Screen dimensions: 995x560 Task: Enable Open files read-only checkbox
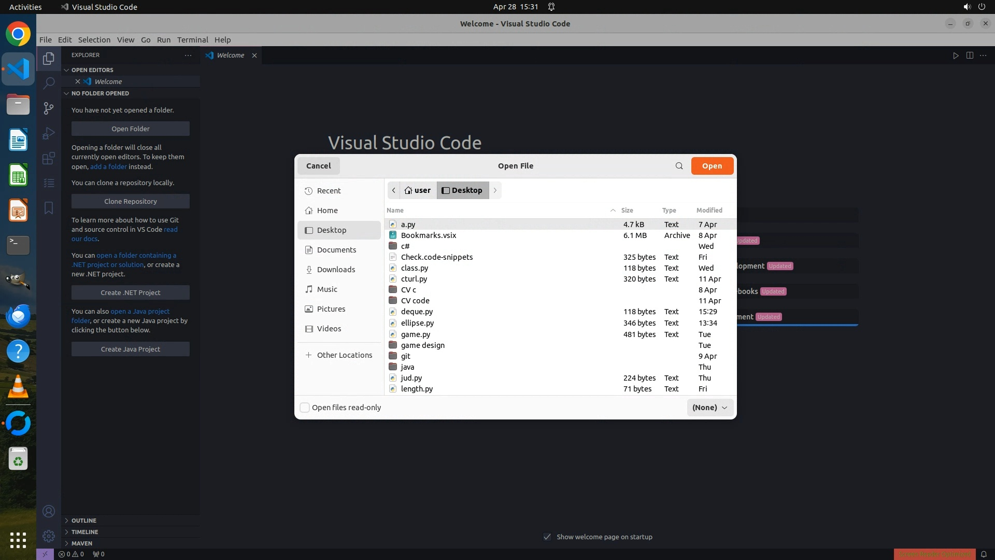(305, 408)
